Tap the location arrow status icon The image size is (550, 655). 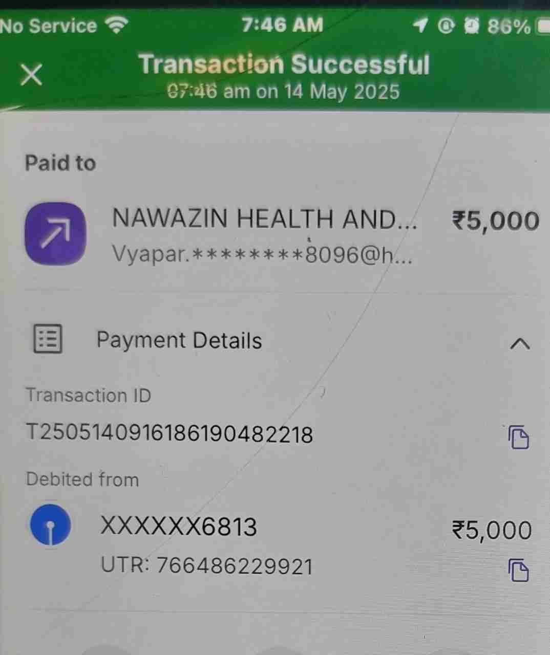(420, 26)
